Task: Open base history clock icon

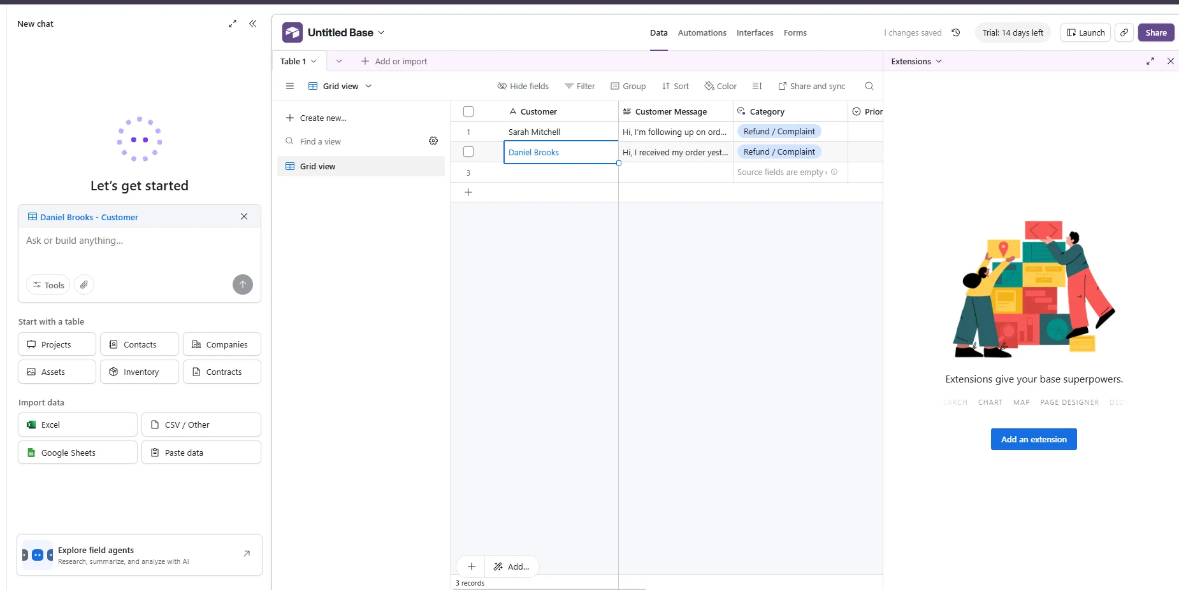Action: (x=956, y=32)
